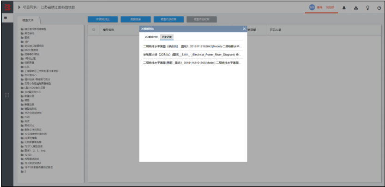Click the 模型名称 column header

108,30
